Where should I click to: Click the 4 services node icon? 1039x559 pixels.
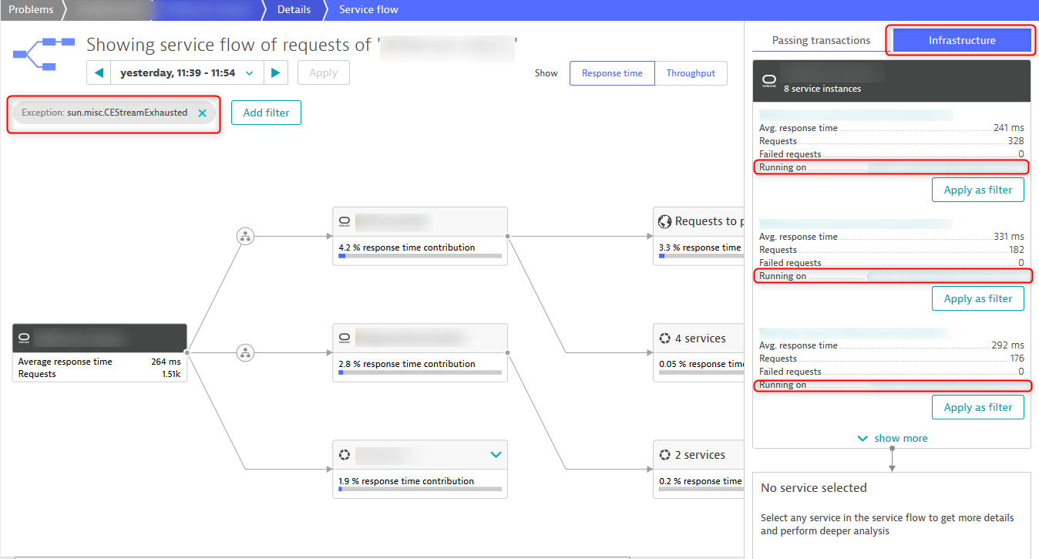(664, 338)
